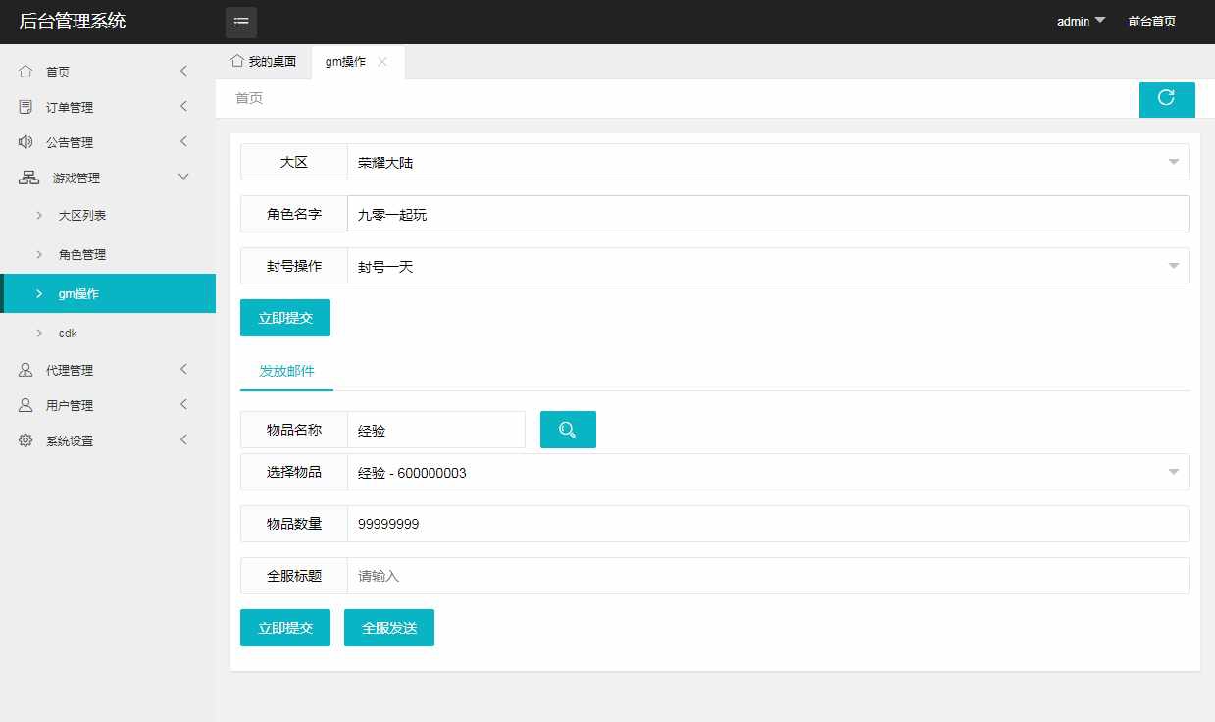
Task: Open the 选择物品 dropdown
Action: pos(768,472)
